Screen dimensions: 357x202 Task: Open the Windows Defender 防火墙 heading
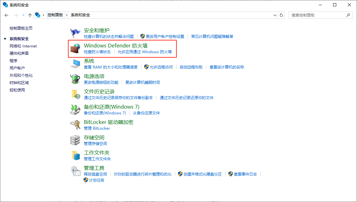coord(116,46)
